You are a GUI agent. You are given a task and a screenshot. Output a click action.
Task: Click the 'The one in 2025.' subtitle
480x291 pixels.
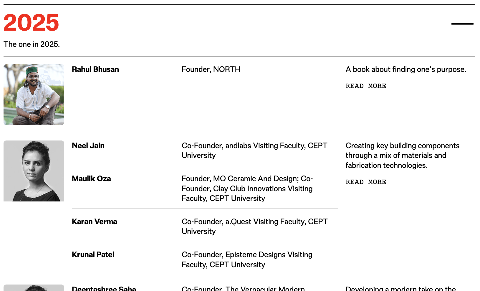pyautogui.click(x=32, y=44)
